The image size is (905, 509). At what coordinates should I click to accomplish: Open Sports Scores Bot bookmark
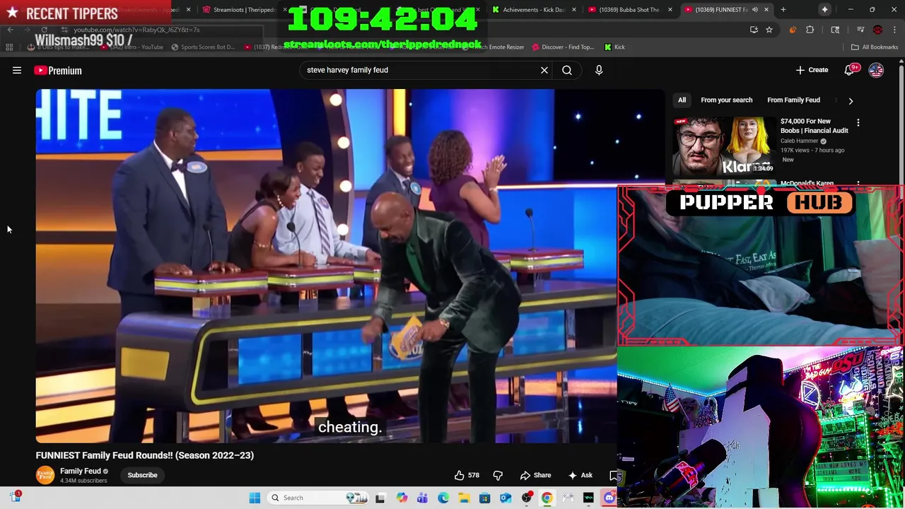coord(202,47)
